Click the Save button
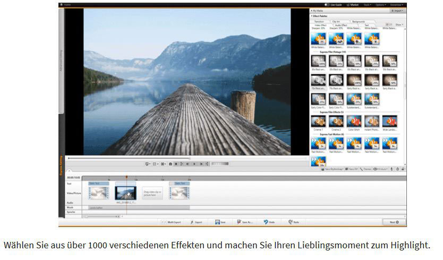Screen dimensions: 443x260 coord(220,222)
